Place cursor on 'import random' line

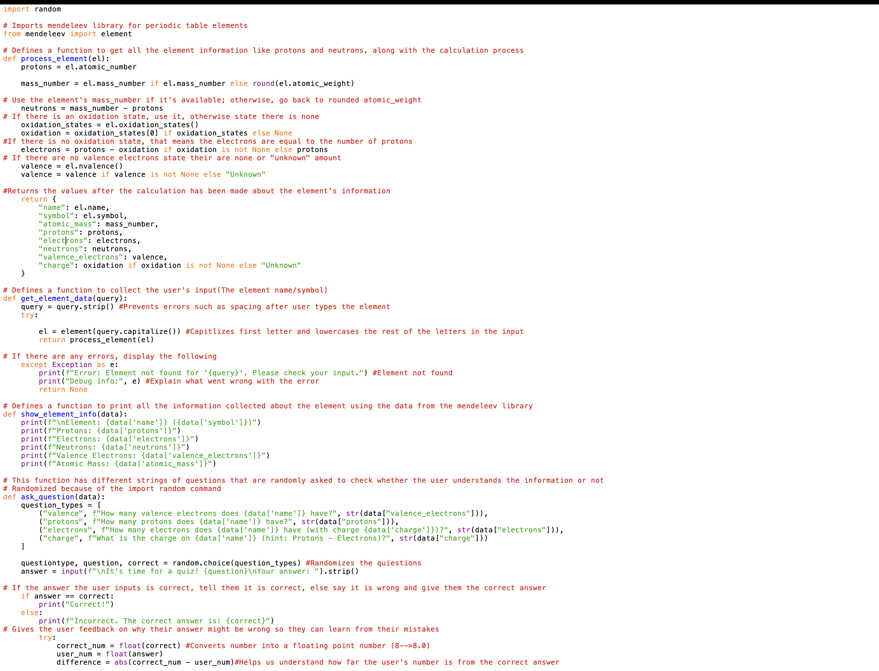(x=32, y=9)
